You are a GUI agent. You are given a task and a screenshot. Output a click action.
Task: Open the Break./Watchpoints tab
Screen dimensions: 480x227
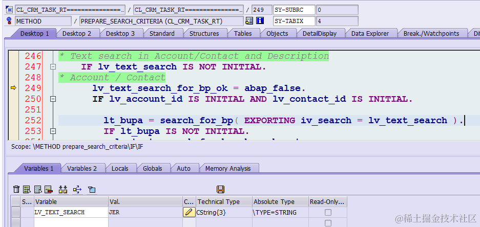[x=431, y=34]
